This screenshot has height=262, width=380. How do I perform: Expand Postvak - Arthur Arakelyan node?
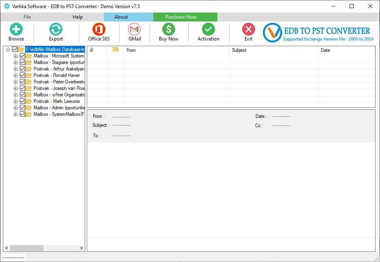pyautogui.click(x=16, y=69)
